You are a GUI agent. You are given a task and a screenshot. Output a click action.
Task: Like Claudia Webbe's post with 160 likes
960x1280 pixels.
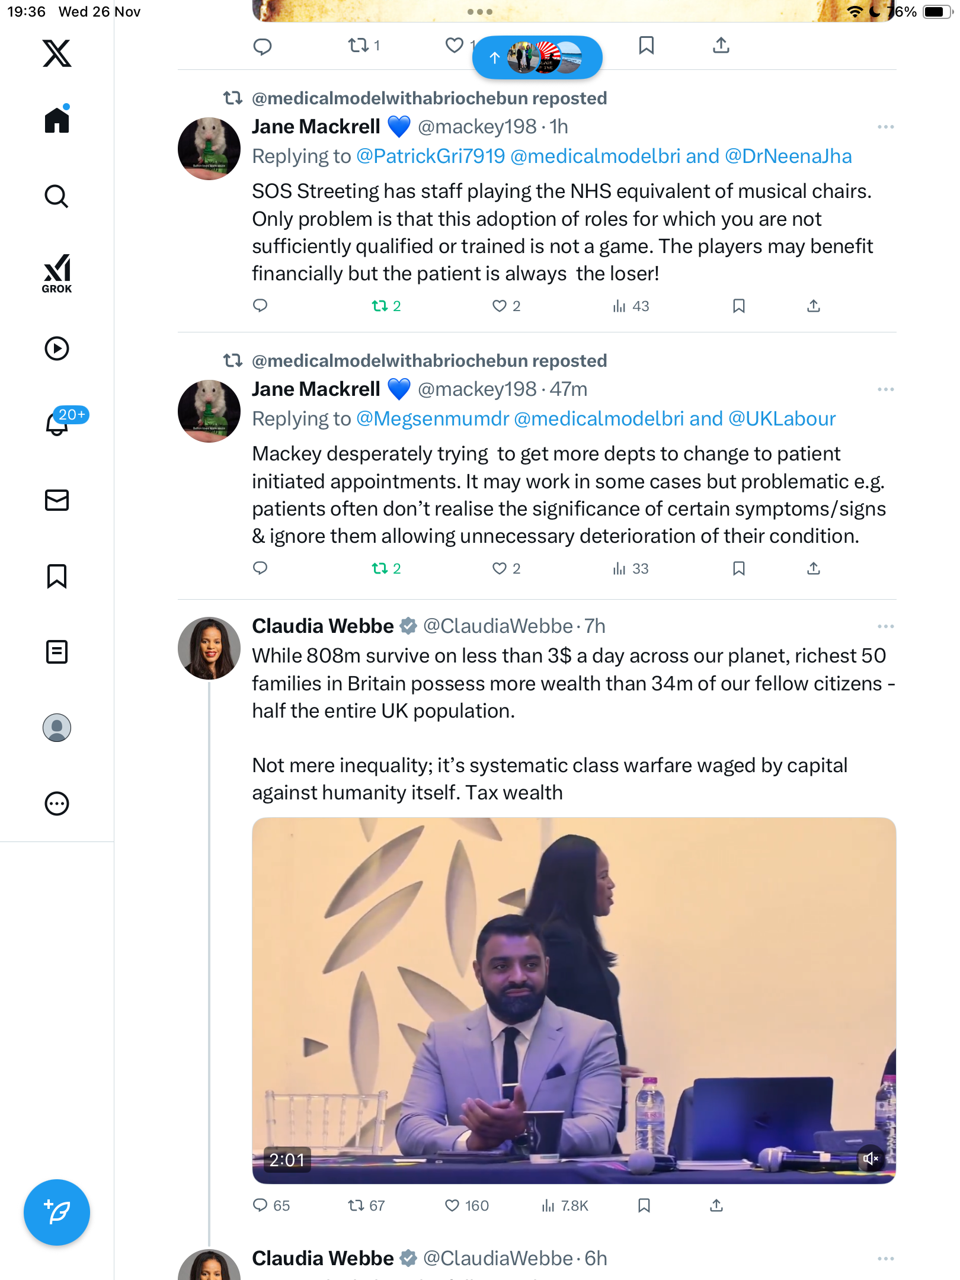click(x=453, y=1205)
